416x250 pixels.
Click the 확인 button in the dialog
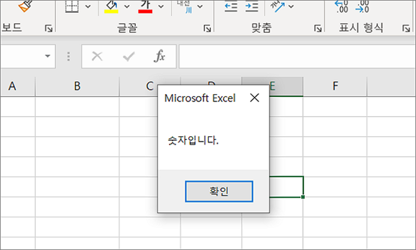coord(219,191)
